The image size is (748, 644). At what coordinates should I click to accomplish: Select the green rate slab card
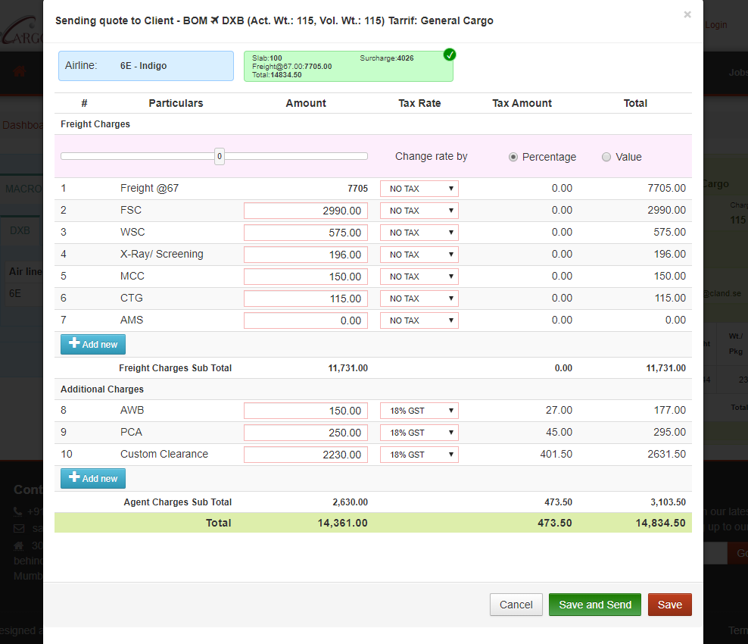point(348,67)
